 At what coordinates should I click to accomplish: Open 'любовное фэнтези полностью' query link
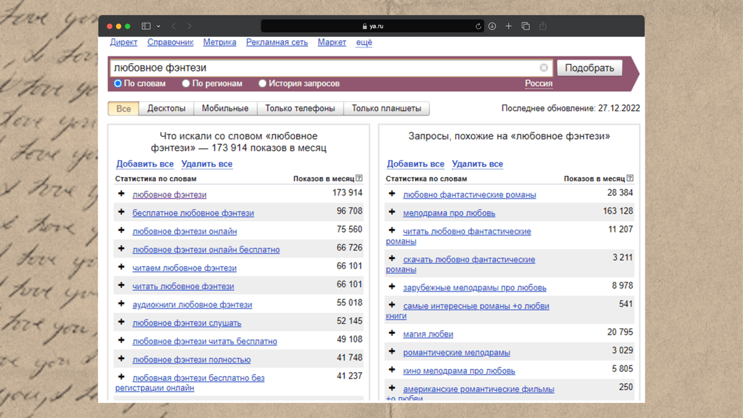click(191, 360)
